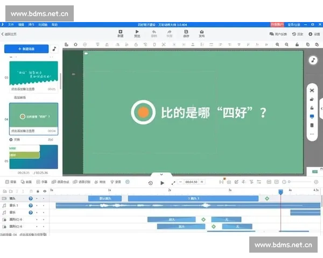Screen dimensions: 323x258
Task: Preview the animation with 预览 button
Action: tap(137, 33)
